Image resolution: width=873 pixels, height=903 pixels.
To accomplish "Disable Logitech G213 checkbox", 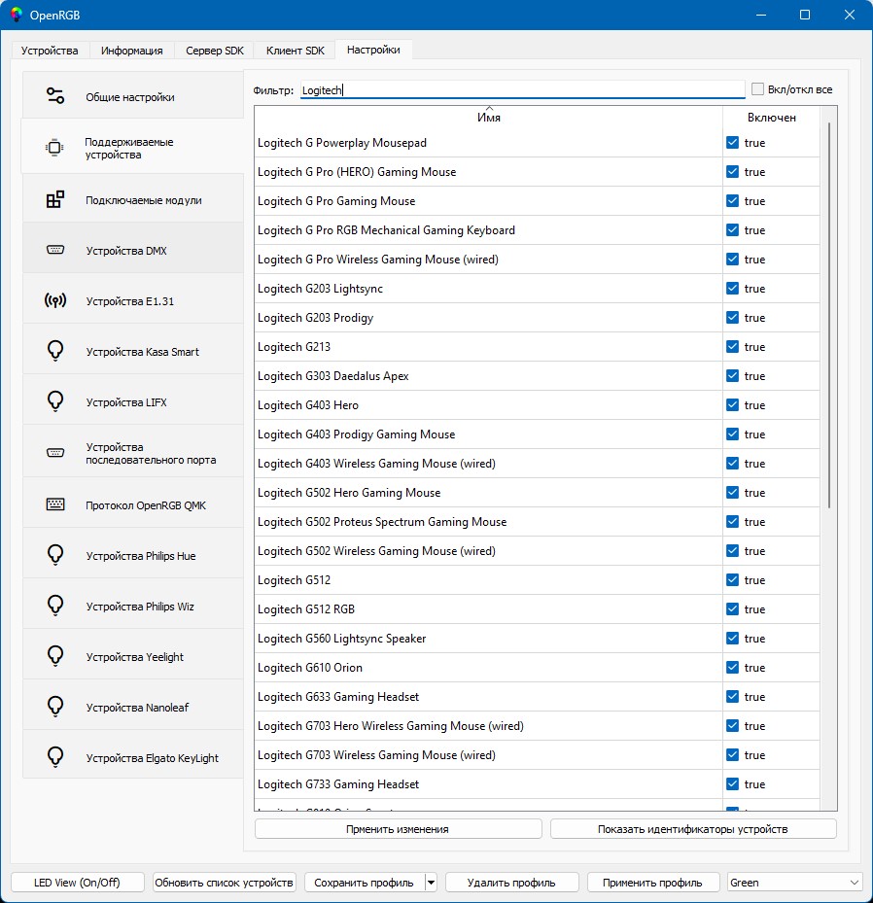I will 733,347.
